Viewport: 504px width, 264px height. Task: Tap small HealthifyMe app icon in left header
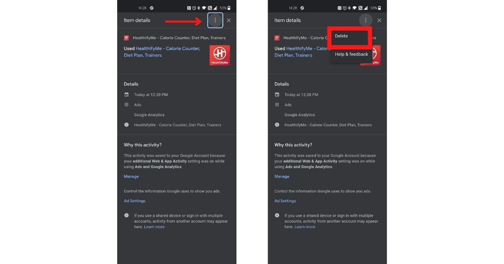(x=126, y=38)
